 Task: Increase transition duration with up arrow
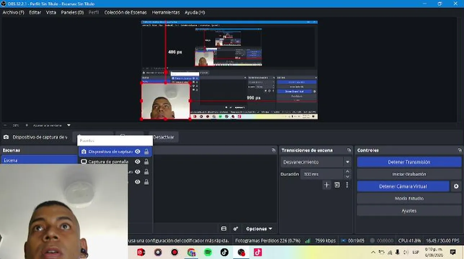347,172
